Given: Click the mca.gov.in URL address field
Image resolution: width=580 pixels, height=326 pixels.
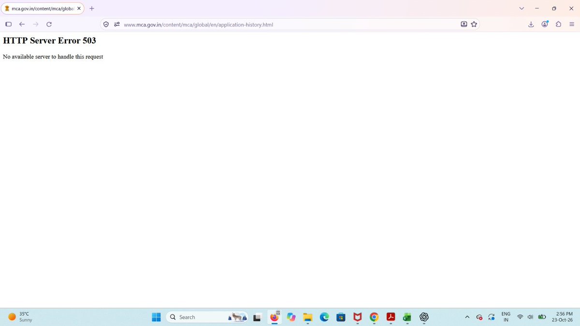Looking at the screenshot, I should coord(290,24).
